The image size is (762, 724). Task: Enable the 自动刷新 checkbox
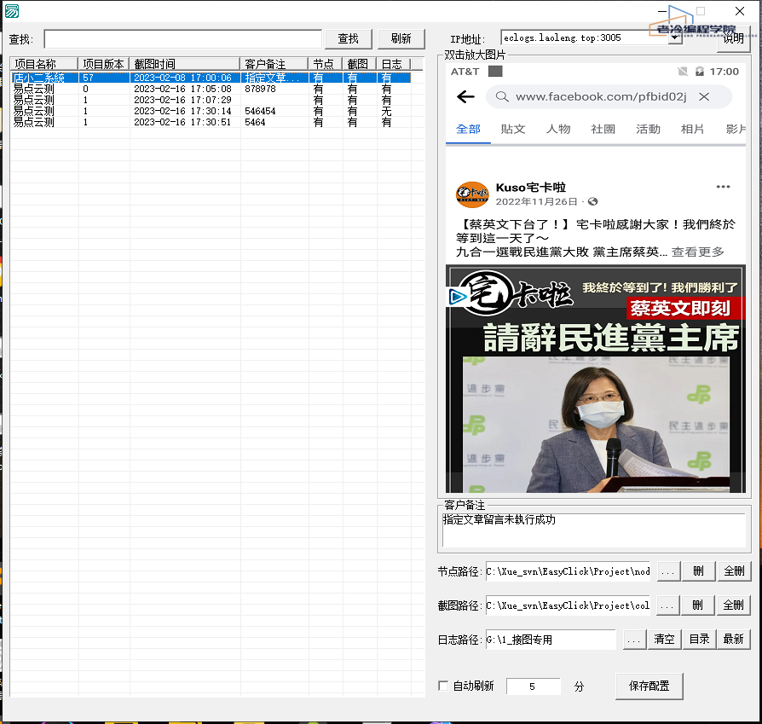[443, 686]
